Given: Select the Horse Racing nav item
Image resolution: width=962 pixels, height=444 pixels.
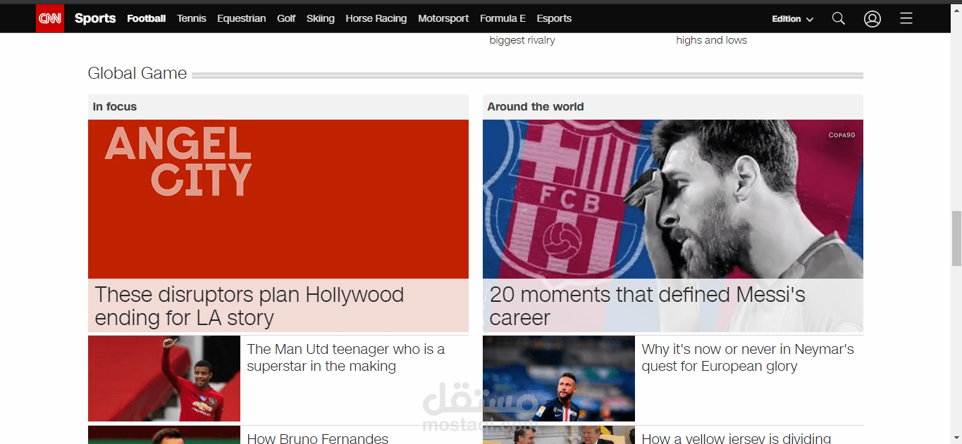Looking at the screenshot, I should tap(376, 18).
